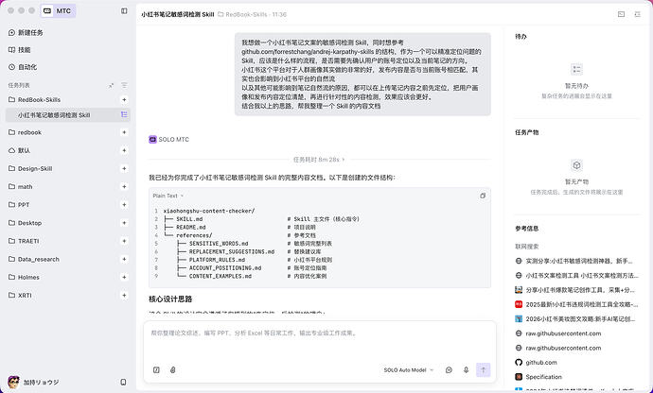653x393 pixels.
Task: Open the first raw.githubusercontent.com reference
Action: (558, 333)
